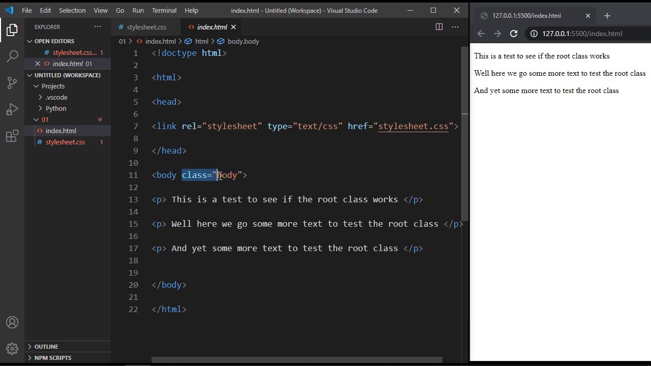
Task: Split the editor to the right
Action: click(x=439, y=27)
